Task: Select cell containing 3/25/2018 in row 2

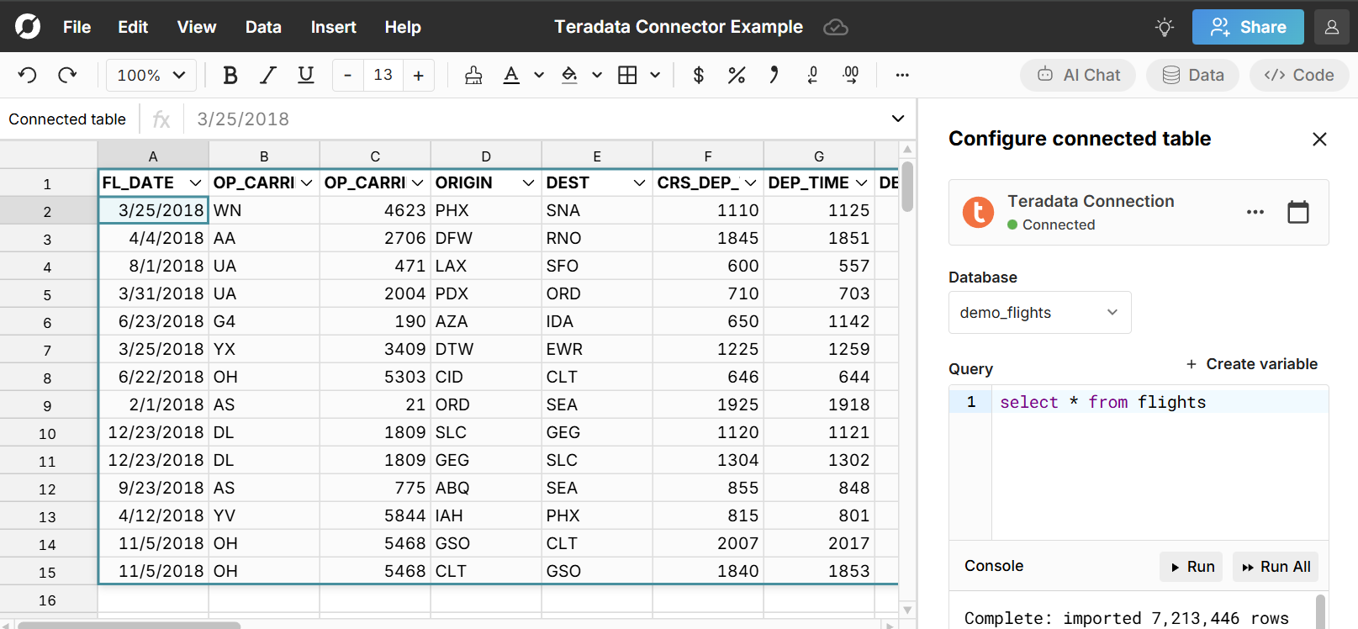Action: click(x=153, y=210)
